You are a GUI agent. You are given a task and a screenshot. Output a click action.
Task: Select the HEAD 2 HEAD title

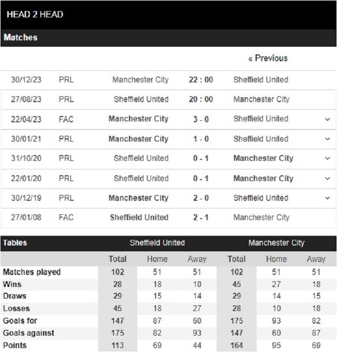click(x=35, y=14)
